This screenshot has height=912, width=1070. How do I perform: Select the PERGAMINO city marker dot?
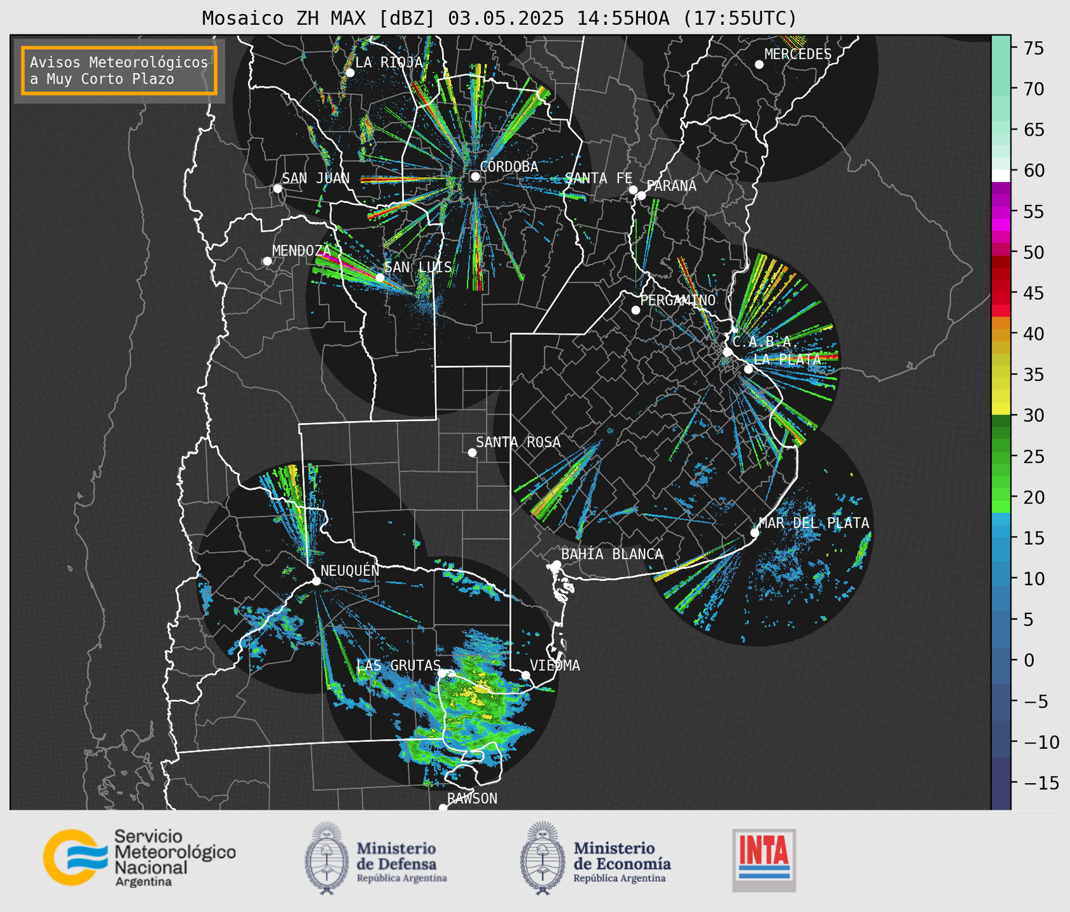(x=636, y=309)
